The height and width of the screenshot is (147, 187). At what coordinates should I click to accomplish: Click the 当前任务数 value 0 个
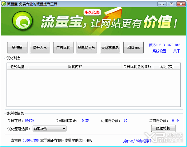[175, 121]
